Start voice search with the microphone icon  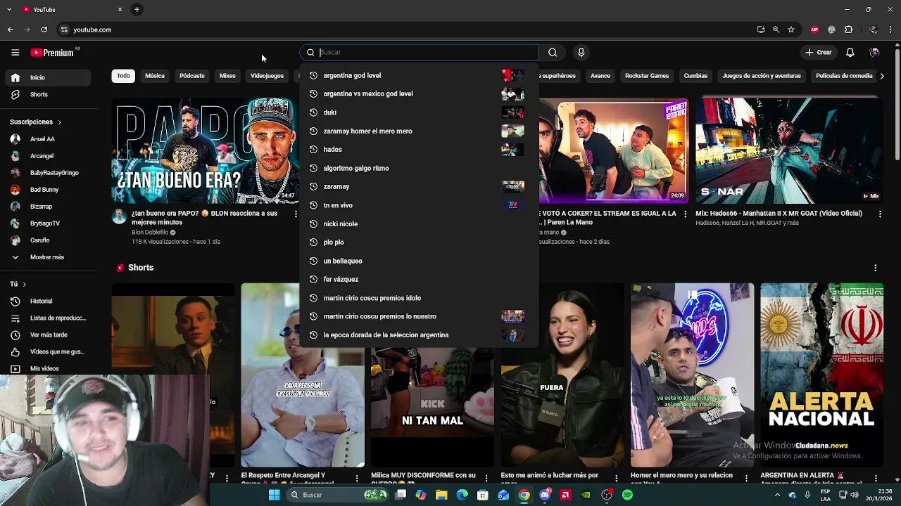[x=581, y=52]
